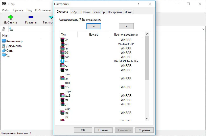The width and height of the screenshot is (206, 136).
Task: Open the Правка menu
Action: pos(18,10)
